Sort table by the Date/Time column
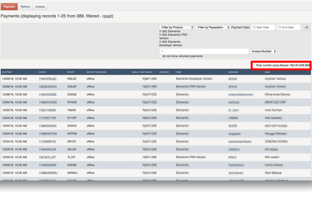The height and width of the screenshot is (198, 312). [18, 72]
